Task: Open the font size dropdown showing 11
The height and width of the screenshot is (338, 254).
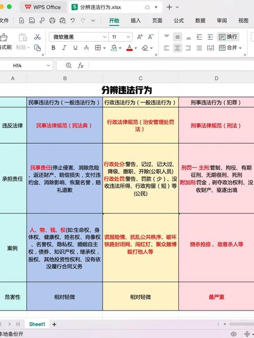Action: [128, 37]
